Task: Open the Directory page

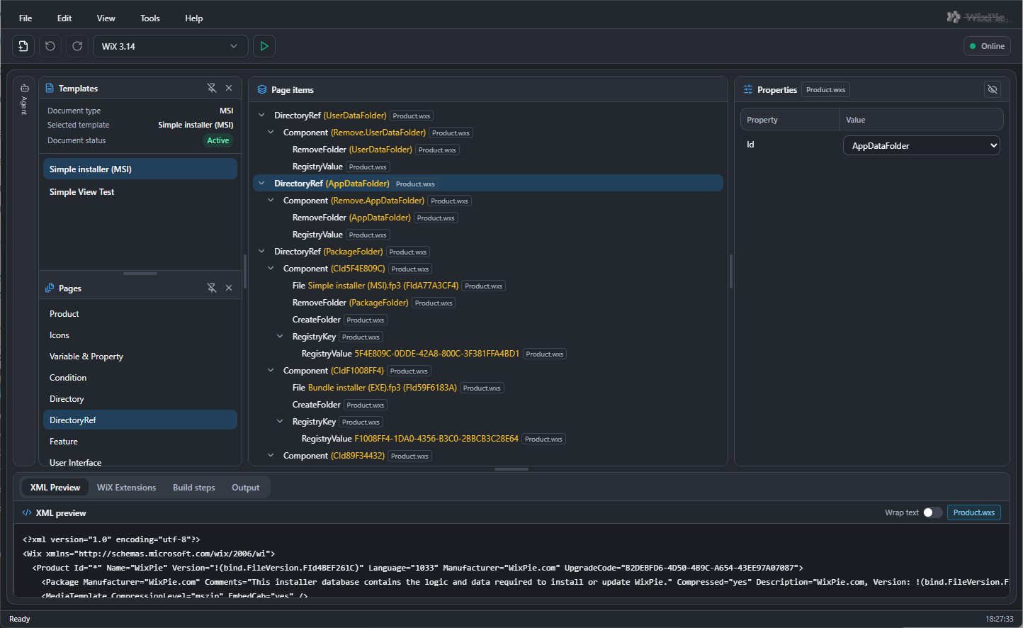Action: (x=140, y=399)
